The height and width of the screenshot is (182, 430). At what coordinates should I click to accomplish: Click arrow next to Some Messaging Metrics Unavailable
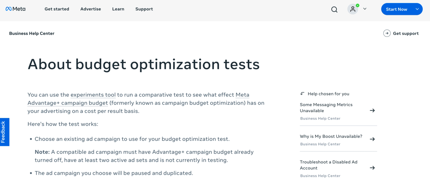pos(372,110)
